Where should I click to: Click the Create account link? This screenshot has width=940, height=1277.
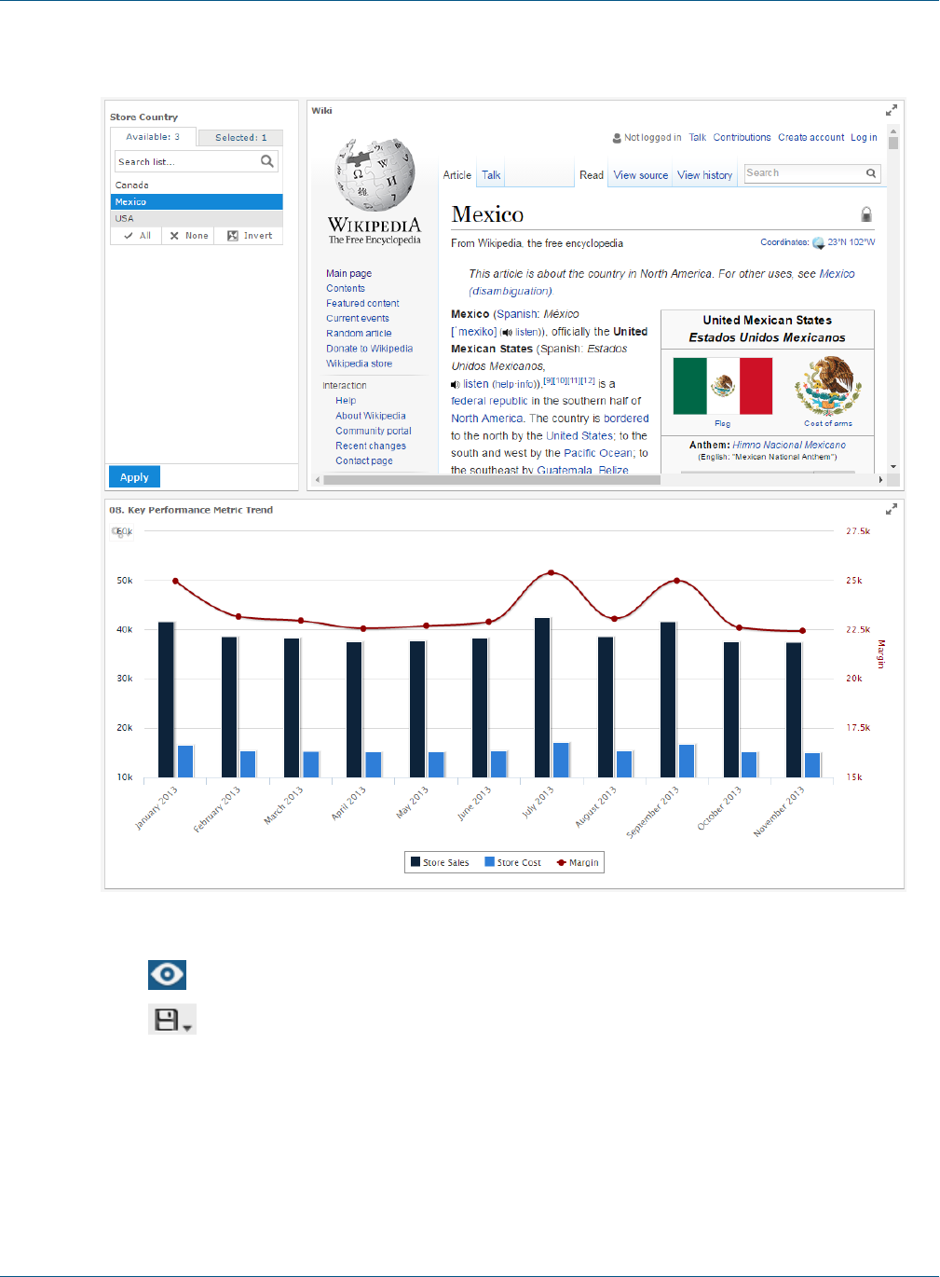[x=811, y=138]
